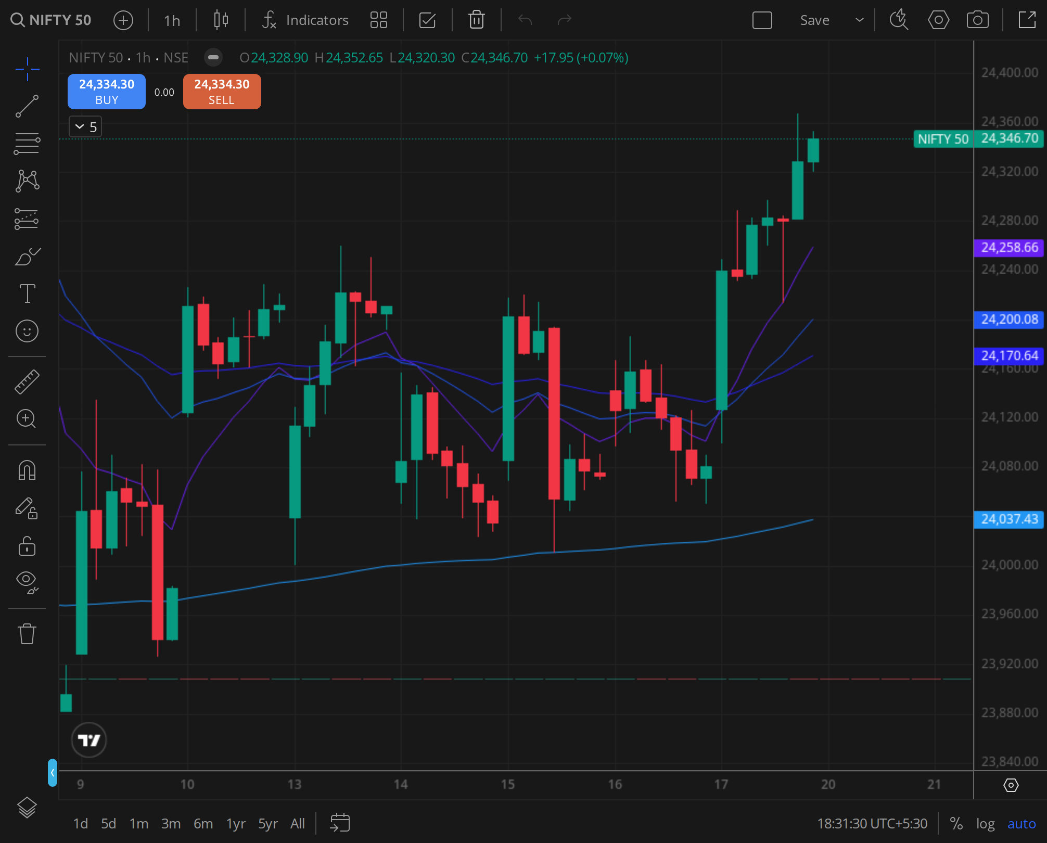Screen dimensions: 1047x843
Task: Set range to 1m
Action: (138, 824)
